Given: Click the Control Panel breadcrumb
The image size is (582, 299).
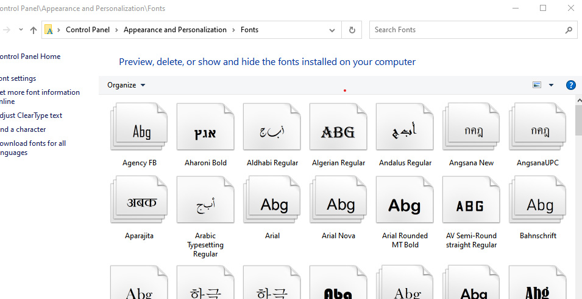Looking at the screenshot, I should tap(88, 30).
